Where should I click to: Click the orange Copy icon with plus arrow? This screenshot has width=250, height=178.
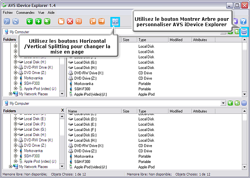pos(93,21)
